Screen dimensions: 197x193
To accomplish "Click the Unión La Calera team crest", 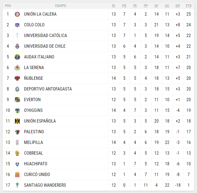I will click(x=17, y=14).
